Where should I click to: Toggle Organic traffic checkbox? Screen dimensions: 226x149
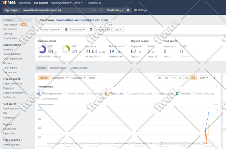point(106,94)
